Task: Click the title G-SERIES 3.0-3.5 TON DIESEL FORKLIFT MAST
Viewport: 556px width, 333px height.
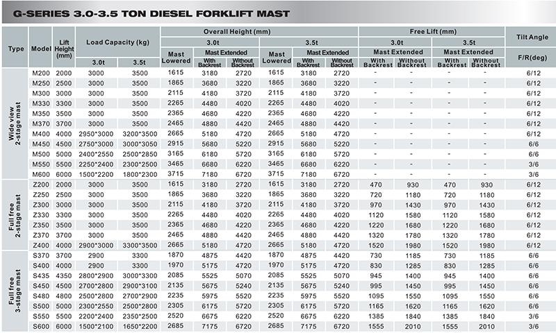Action: pos(151,14)
